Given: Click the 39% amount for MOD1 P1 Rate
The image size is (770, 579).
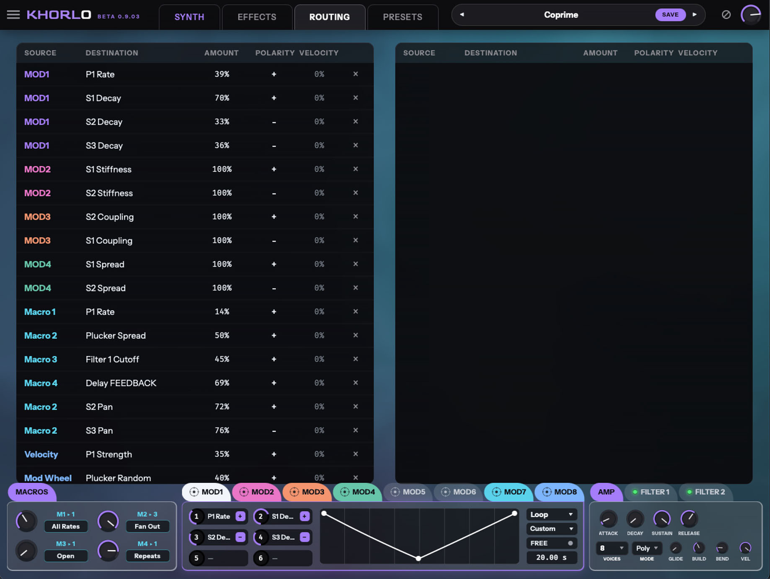Looking at the screenshot, I should pyautogui.click(x=222, y=74).
